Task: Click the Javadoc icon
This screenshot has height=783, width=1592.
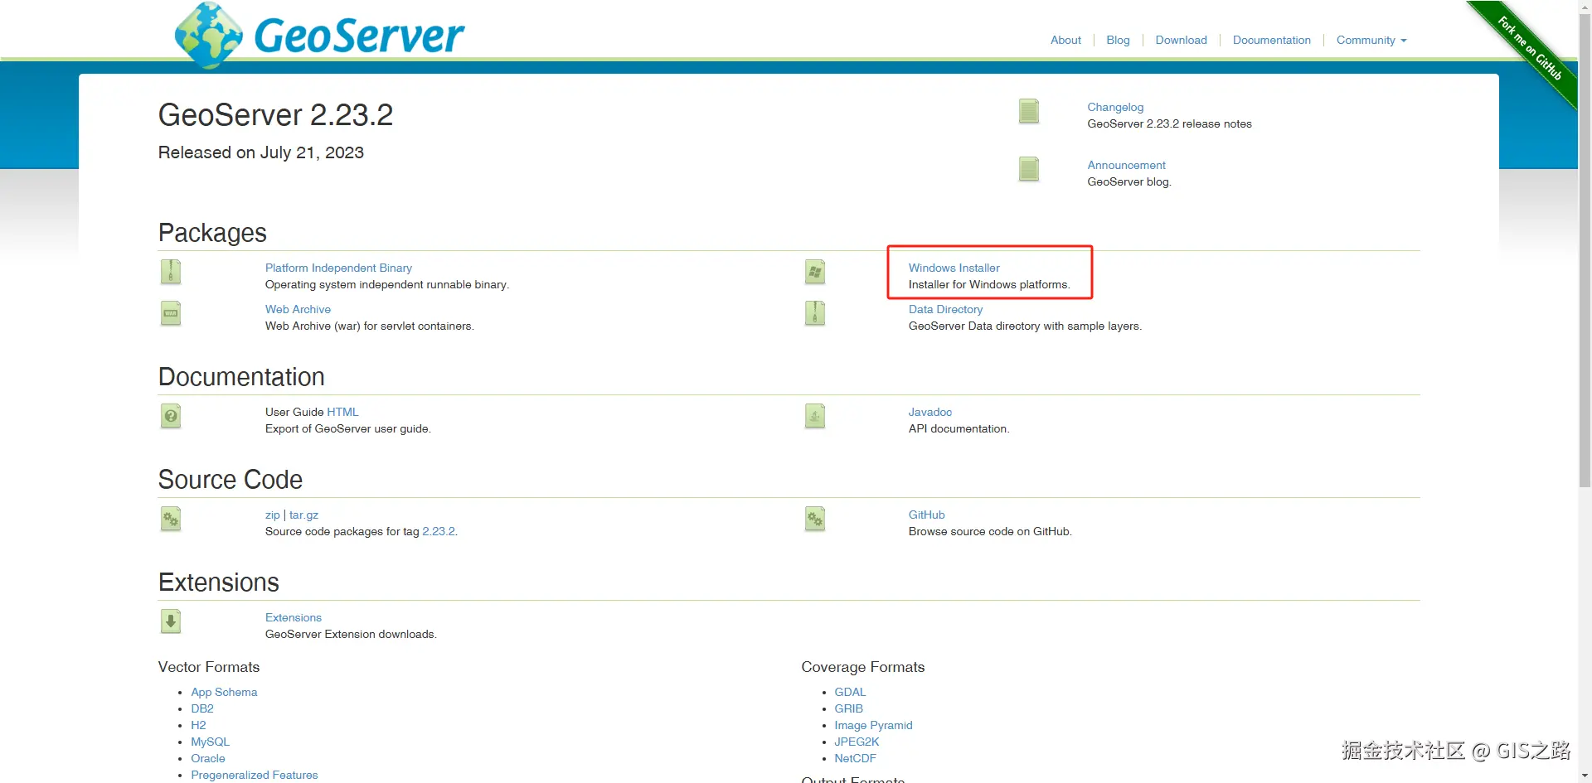Action: pyautogui.click(x=815, y=416)
